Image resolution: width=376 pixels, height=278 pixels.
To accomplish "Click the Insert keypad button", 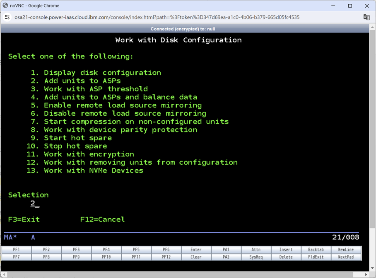I will (286, 249).
